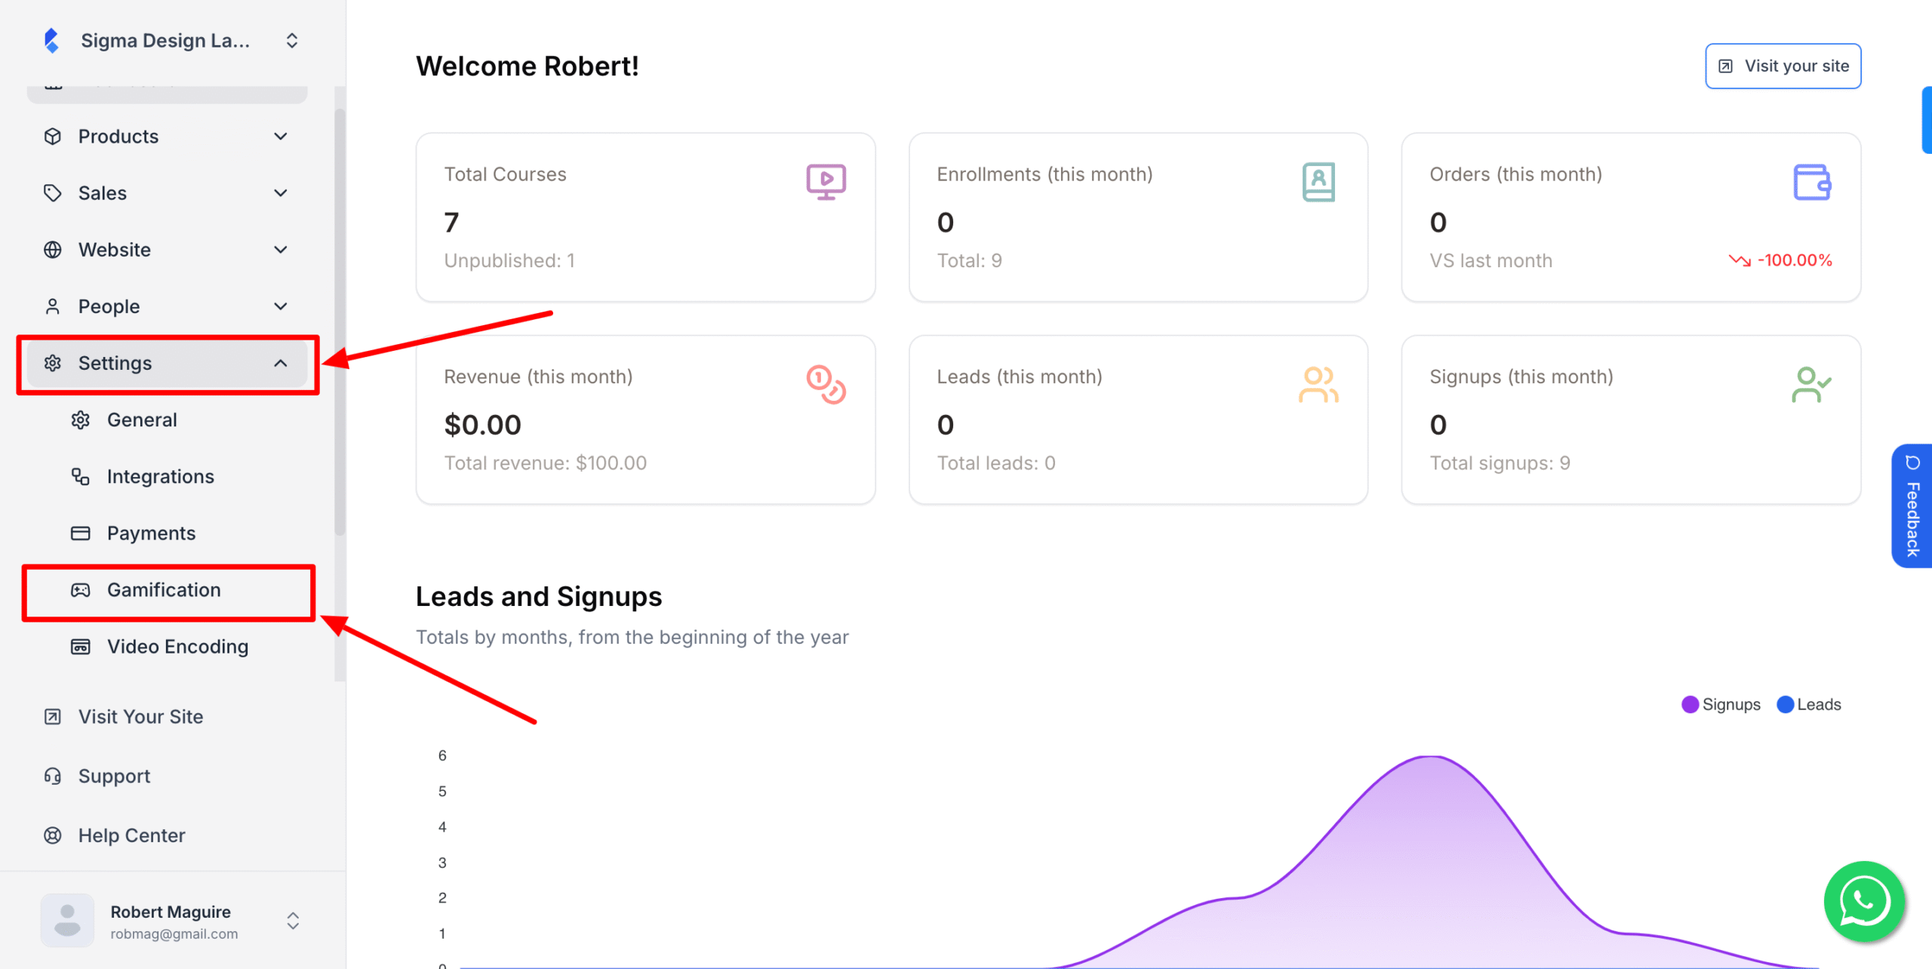Open Support via the headset icon
The width and height of the screenshot is (1932, 969).
click(x=52, y=775)
